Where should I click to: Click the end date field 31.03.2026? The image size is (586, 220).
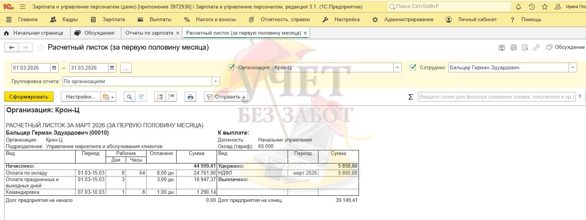point(89,68)
